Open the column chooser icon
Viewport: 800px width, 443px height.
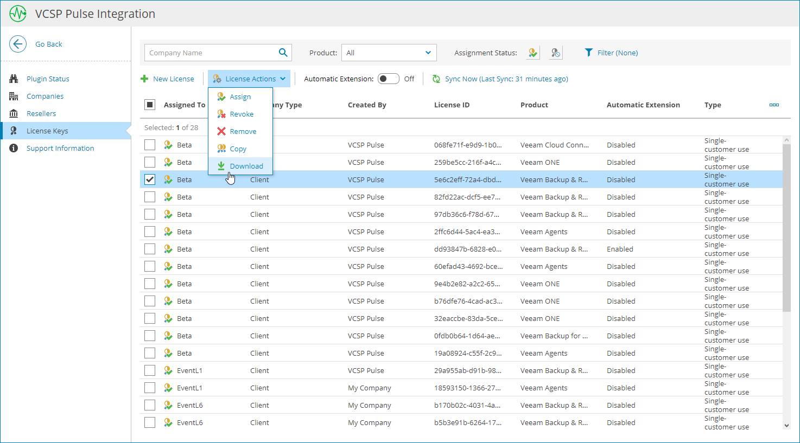pos(774,105)
